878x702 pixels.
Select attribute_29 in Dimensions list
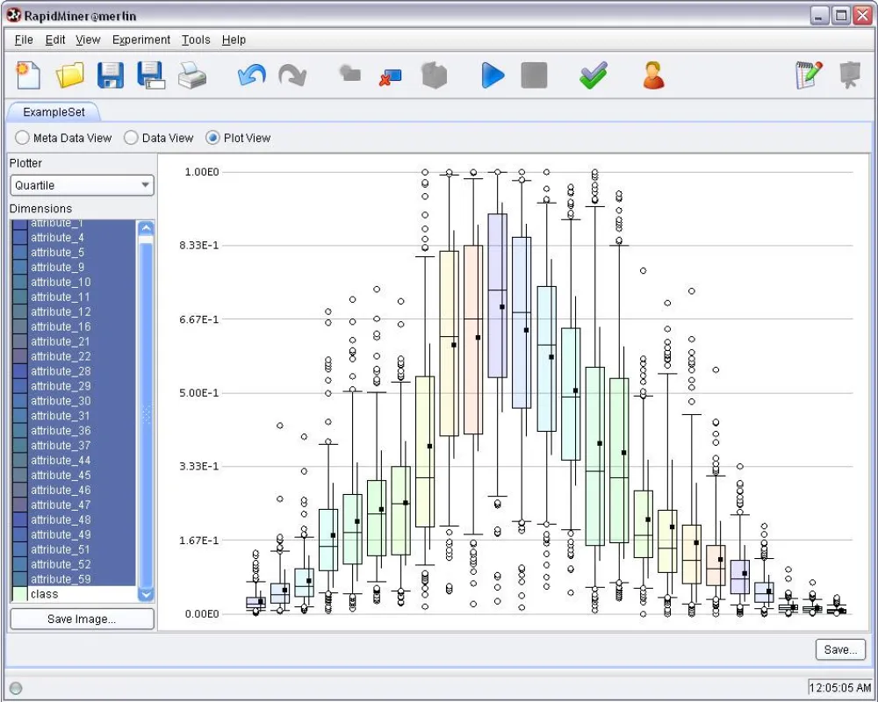pyautogui.click(x=74, y=386)
